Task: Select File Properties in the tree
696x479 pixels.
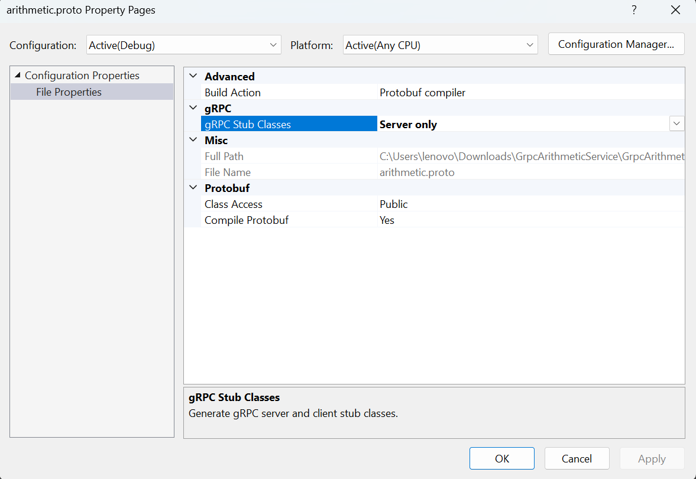Action: click(x=69, y=92)
